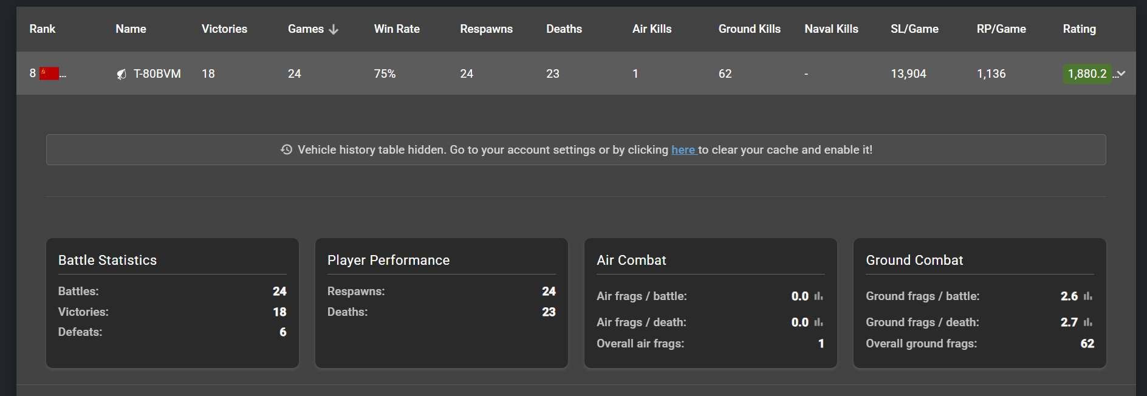The height and width of the screenshot is (396, 1147).
Task: Sort table by Rank column
Action: 43,29
